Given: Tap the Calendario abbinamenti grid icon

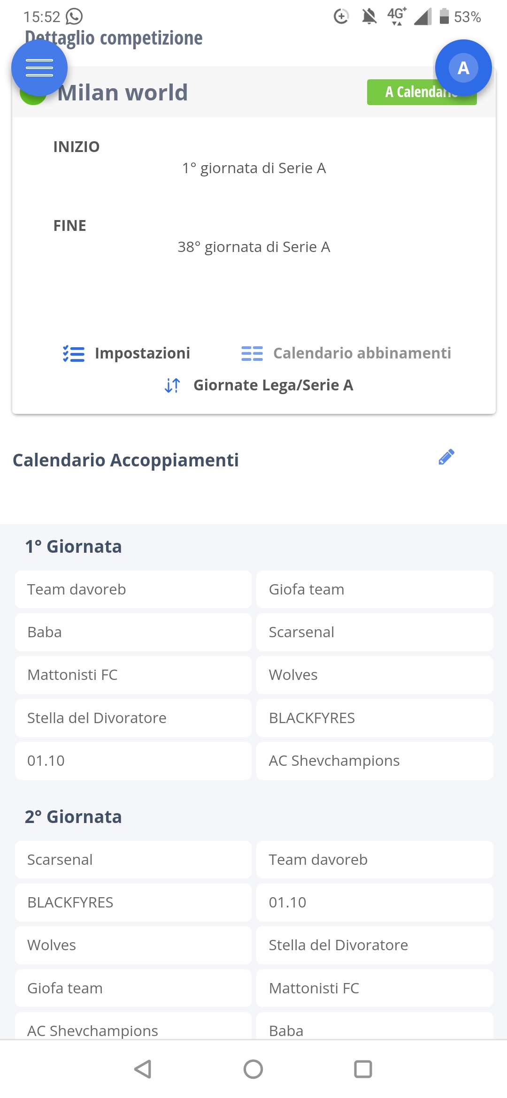Looking at the screenshot, I should pos(252,353).
